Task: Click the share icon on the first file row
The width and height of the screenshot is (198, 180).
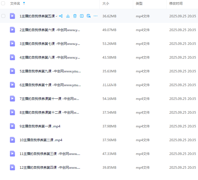Action: pyautogui.click(x=61, y=16)
